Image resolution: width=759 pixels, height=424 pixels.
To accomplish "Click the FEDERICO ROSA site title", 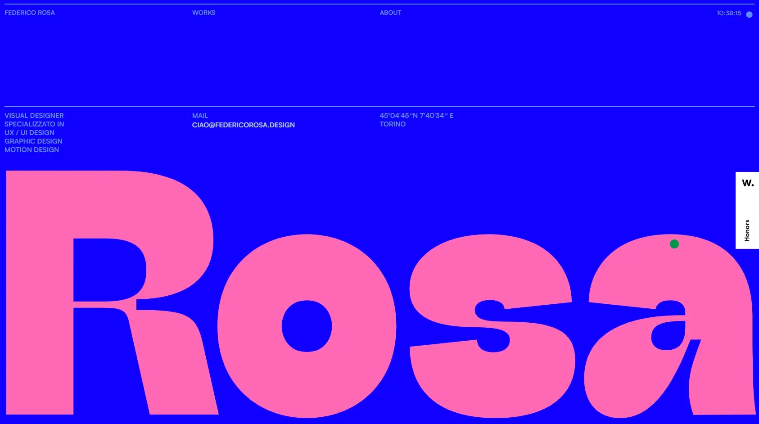I will 30,13.
